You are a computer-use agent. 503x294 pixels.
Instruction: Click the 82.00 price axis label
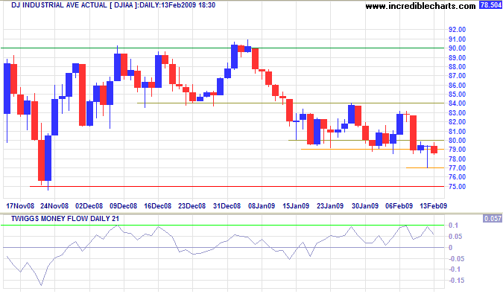[x=457, y=122]
